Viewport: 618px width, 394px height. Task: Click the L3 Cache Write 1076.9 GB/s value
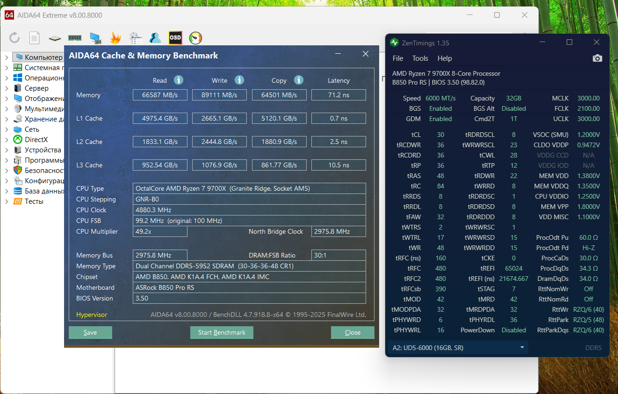click(x=220, y=165)
